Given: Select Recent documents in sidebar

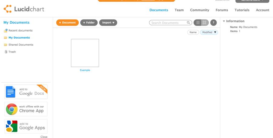Looking at the screenshot, I should tap(20, 30).
